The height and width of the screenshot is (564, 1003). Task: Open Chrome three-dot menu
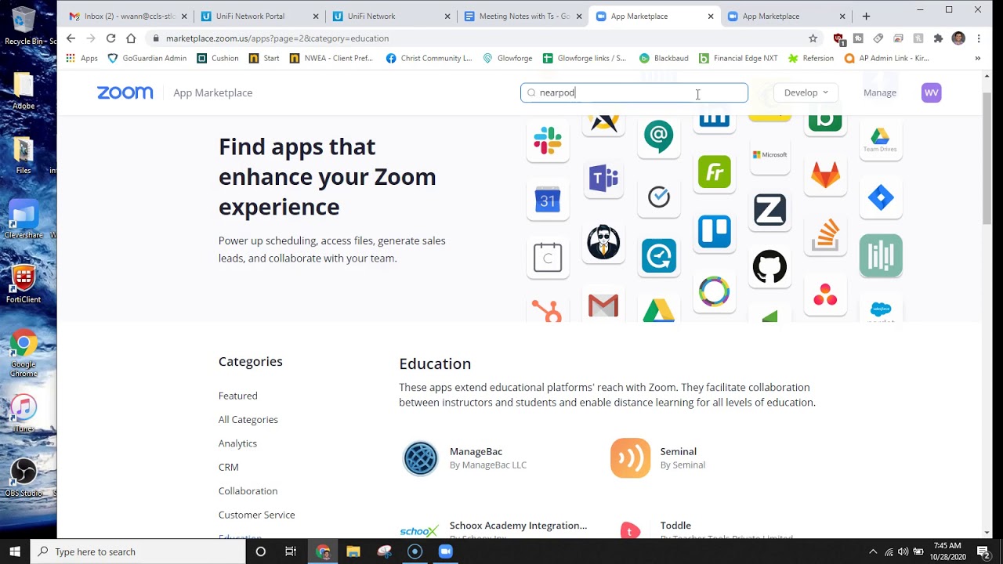pyautogui.click(x=979, y=38)
